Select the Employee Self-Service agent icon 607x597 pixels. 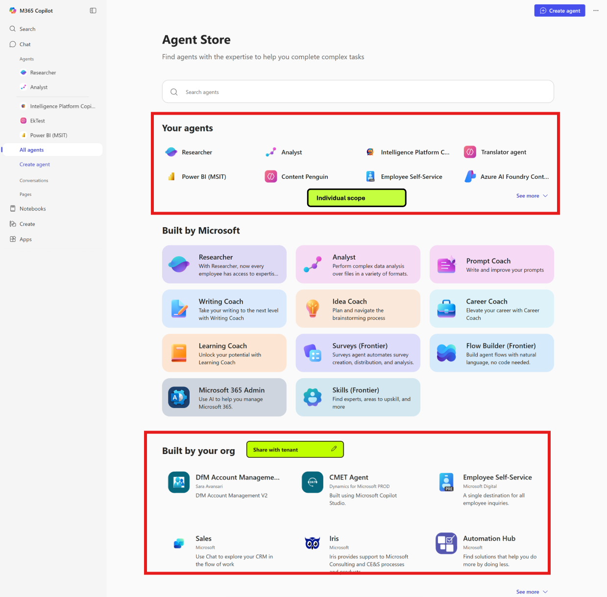pos(369,176)
